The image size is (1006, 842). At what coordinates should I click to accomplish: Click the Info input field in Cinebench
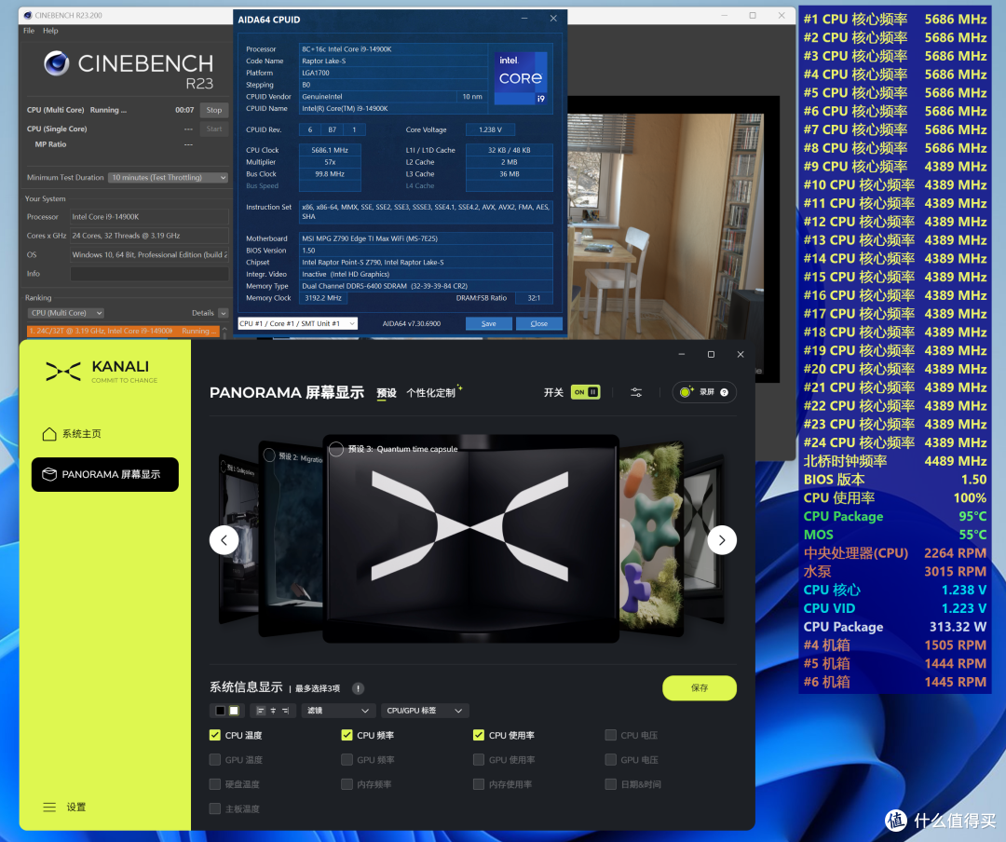[x=149, y=274]
